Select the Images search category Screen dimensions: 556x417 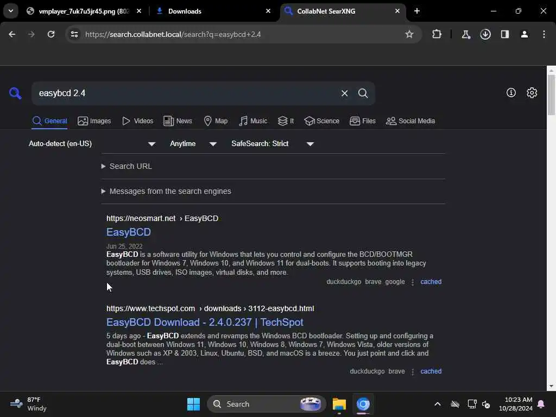(94, 121)
